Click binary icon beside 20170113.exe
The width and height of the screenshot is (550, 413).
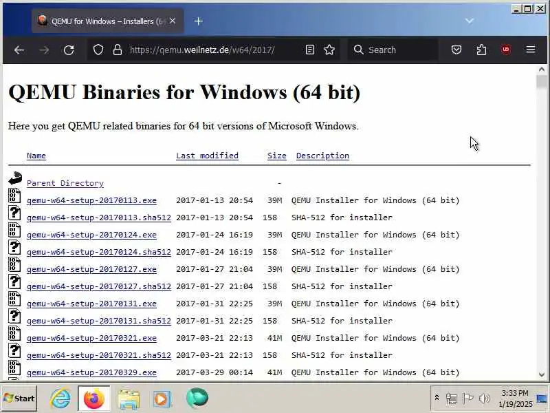[14, 195]
